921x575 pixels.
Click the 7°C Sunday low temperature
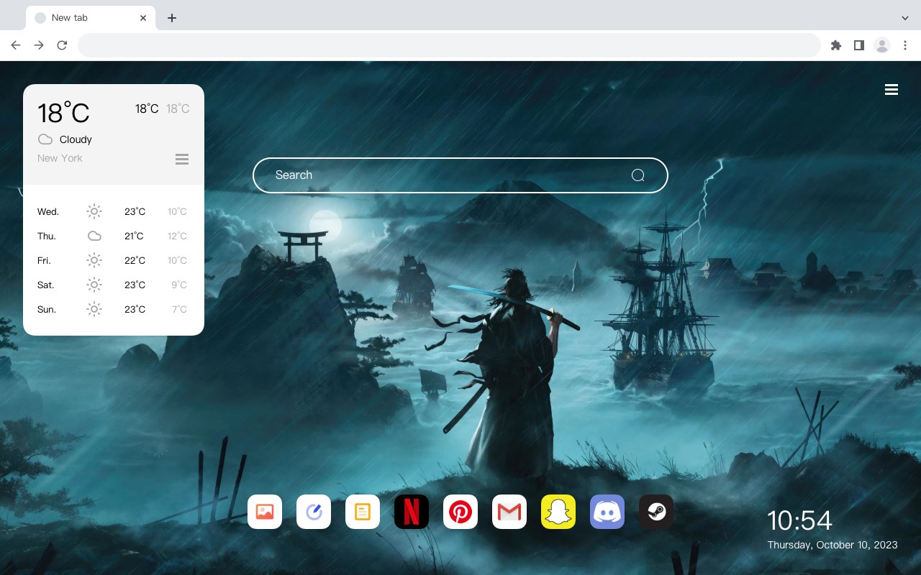coord(179,310)
